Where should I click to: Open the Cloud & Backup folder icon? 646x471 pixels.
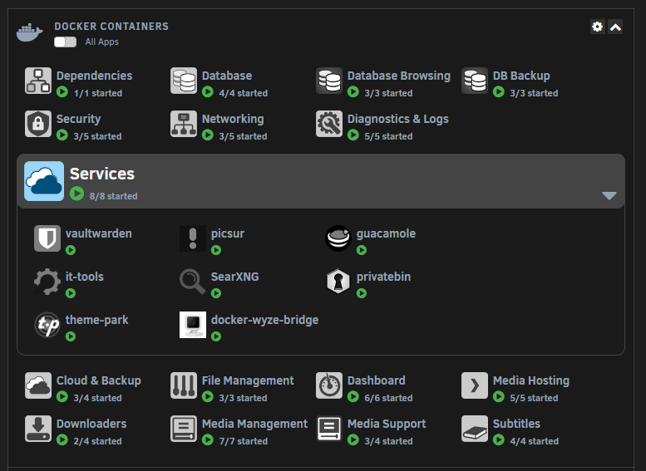point(38,385)
